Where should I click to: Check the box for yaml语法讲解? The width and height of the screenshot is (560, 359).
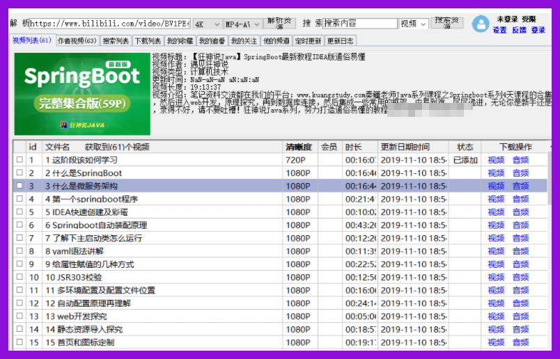20,251
